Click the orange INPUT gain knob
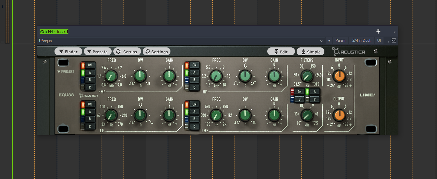This screenshot has height=179, width=437. point(339,76)
